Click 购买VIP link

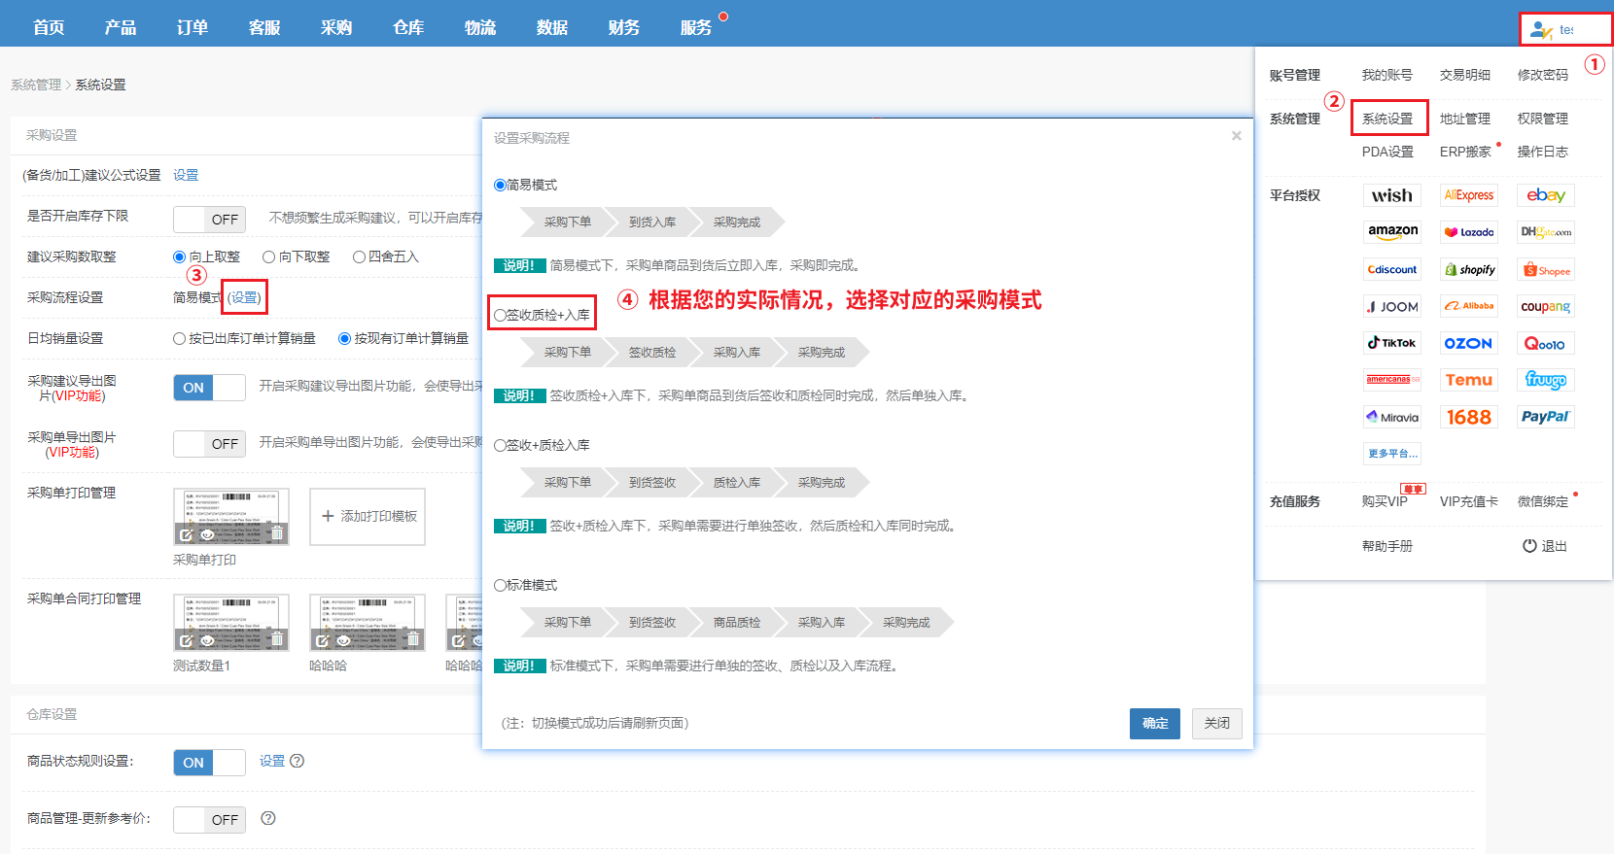[1385, 501]
